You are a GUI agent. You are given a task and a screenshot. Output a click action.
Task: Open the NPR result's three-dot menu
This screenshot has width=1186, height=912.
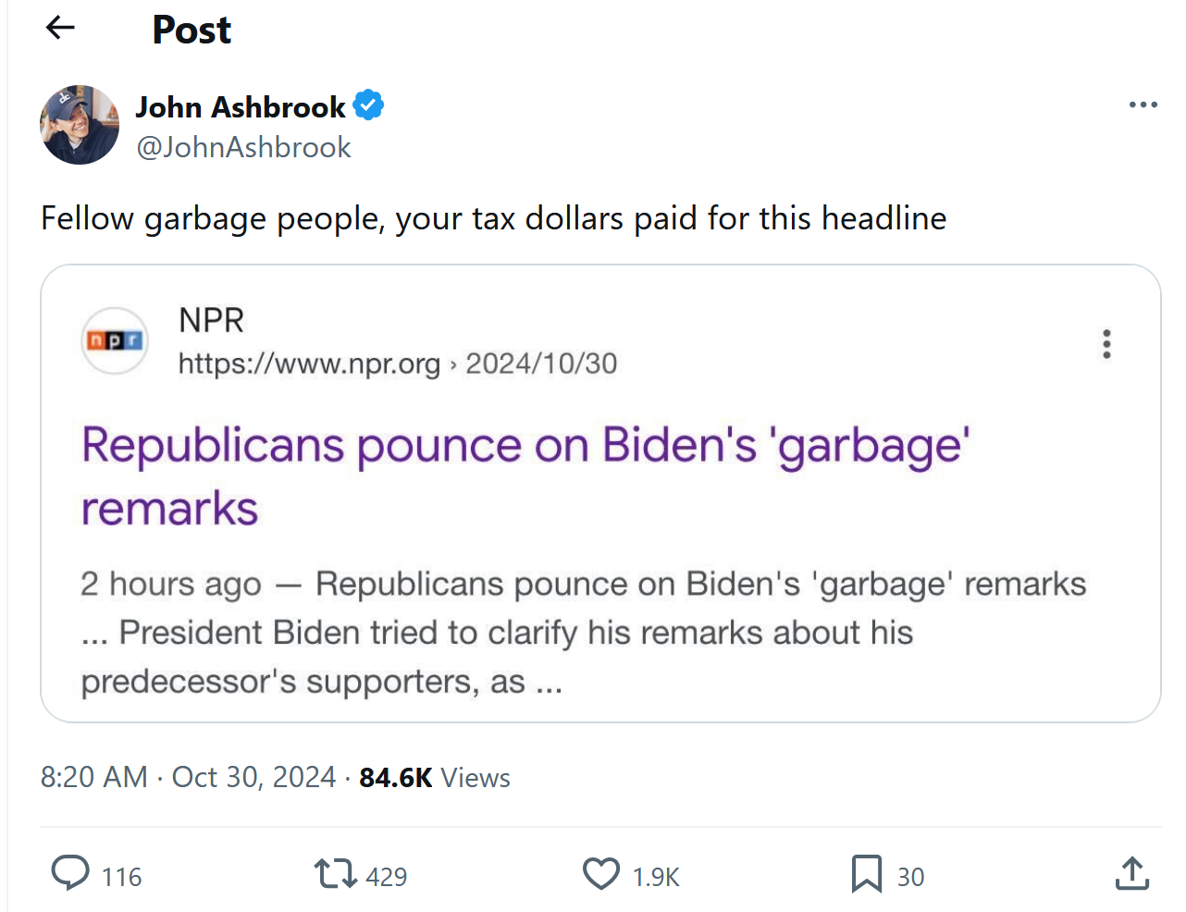pos(1106,344)
